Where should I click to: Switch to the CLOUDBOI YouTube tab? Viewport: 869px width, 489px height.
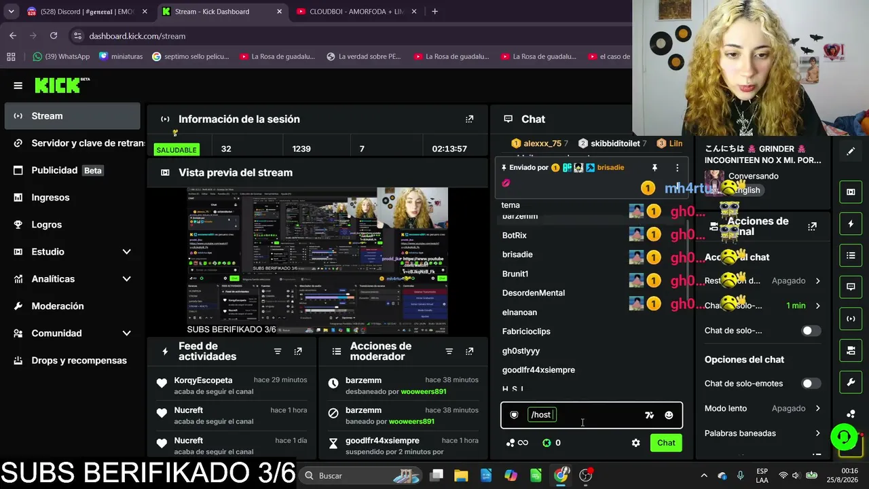click(356, 12)
